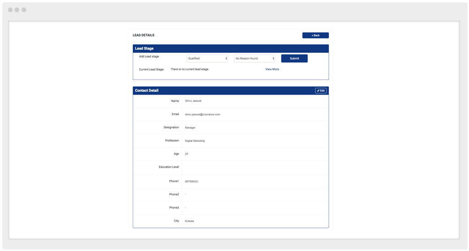Viewport: 469px width, 251px height.
Task: Click the Current Lead Stage label
Action: pyautogui.click(x=151, y=69)
